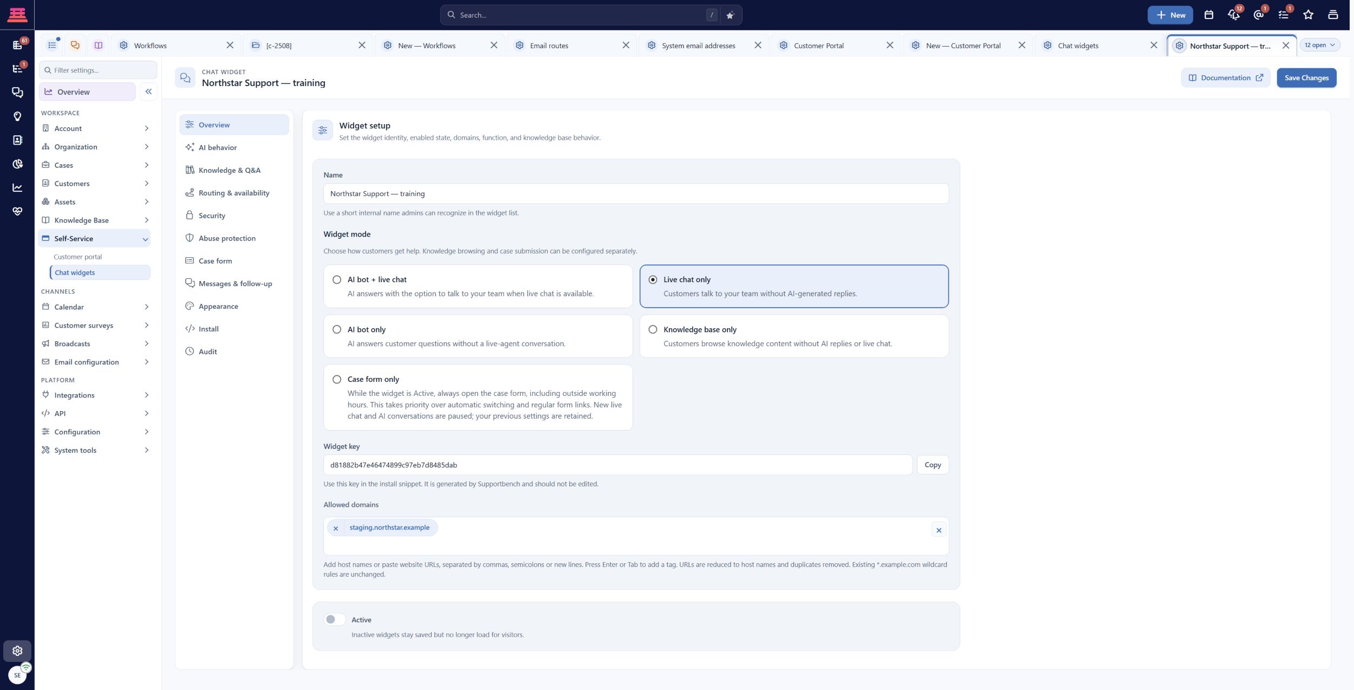
Task: Expand the Account settings section
Action: pos(95,128)
